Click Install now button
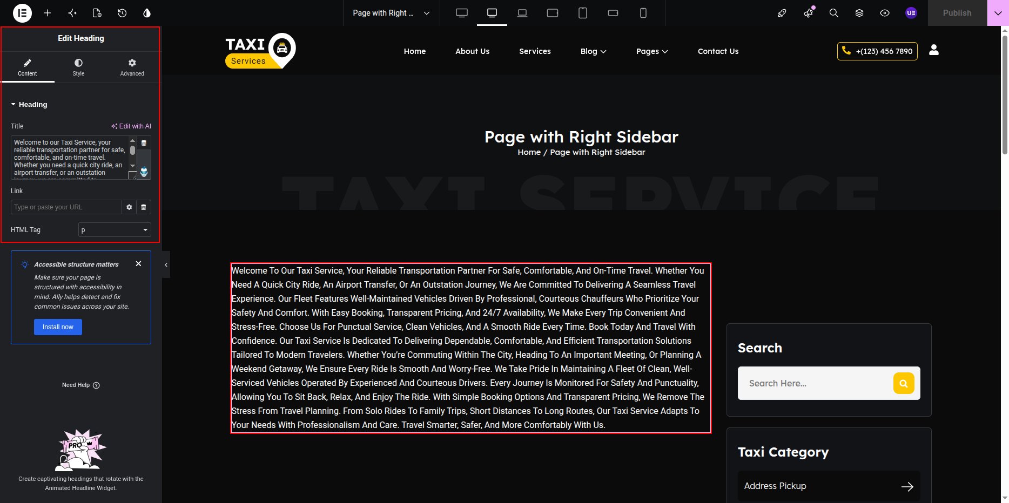This screenshot has width=1009, height=503. click(58, 327)
